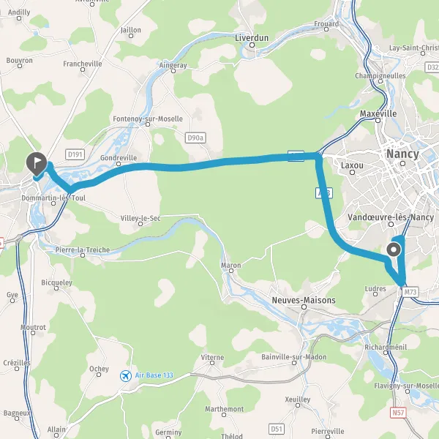Click the red N57 road shield
439x439 pixels.
coord(398,413)
